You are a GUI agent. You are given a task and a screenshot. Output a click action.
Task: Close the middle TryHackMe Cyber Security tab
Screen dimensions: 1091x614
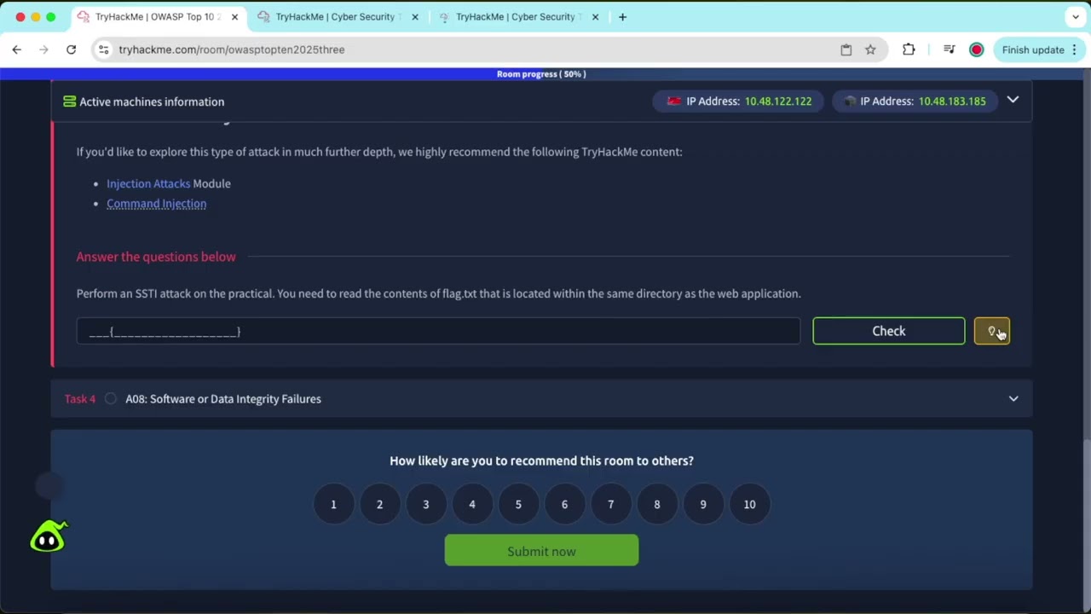(x=415, y=17)
